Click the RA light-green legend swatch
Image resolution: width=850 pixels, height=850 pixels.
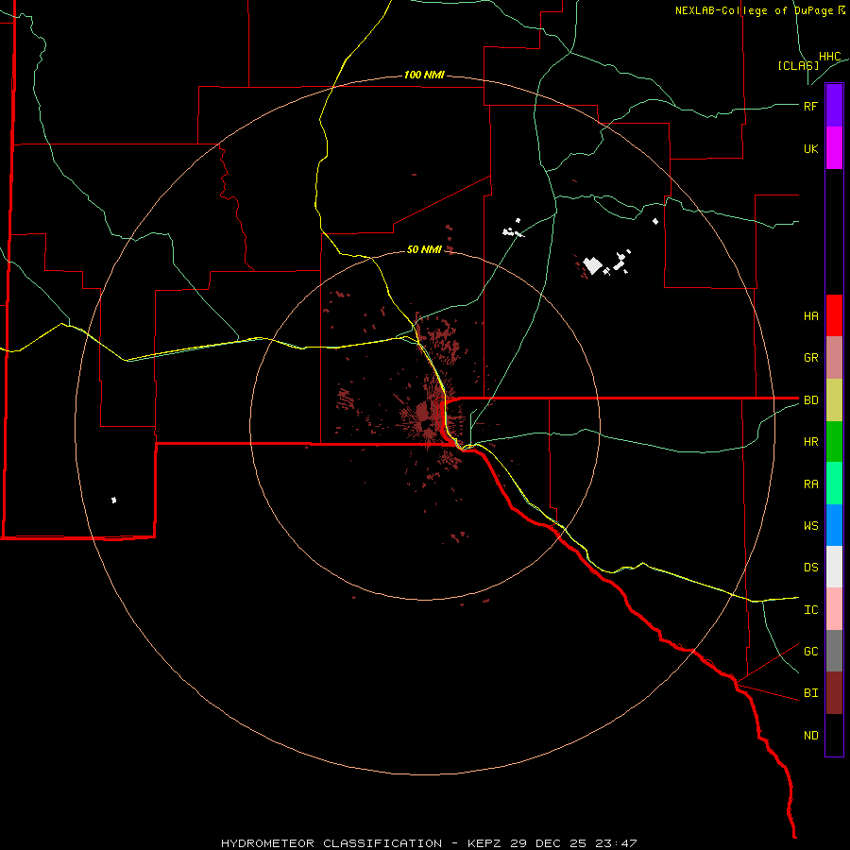pyautogui.click(x=834, y=484)
